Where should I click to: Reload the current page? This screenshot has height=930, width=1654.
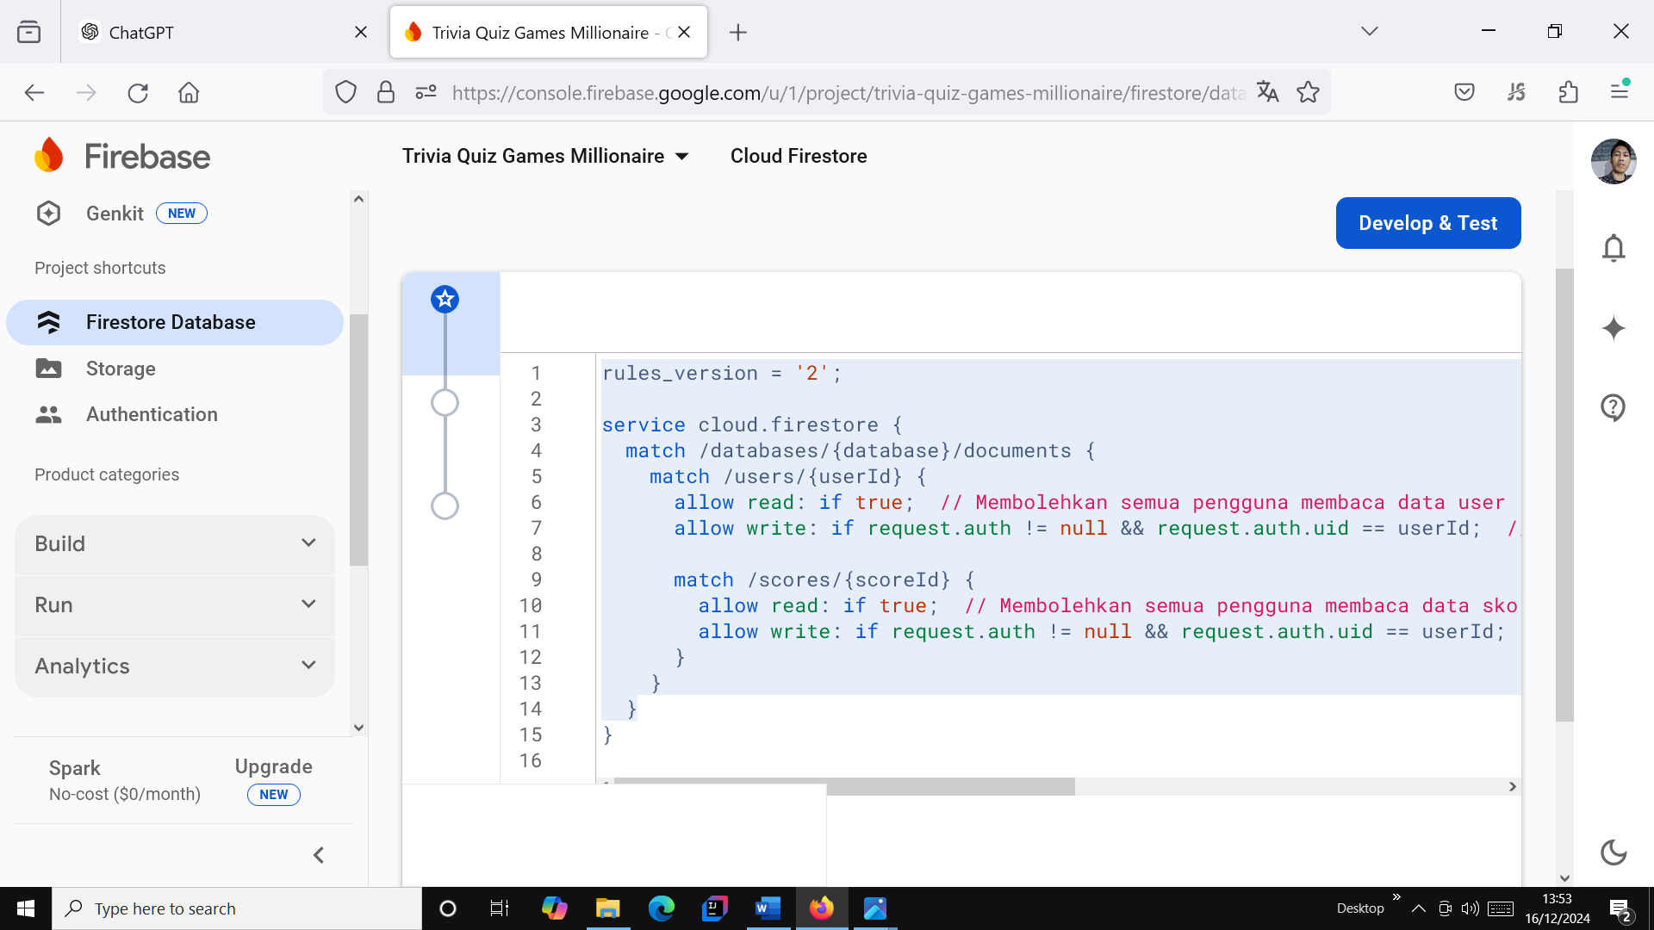tap(138, 92)
